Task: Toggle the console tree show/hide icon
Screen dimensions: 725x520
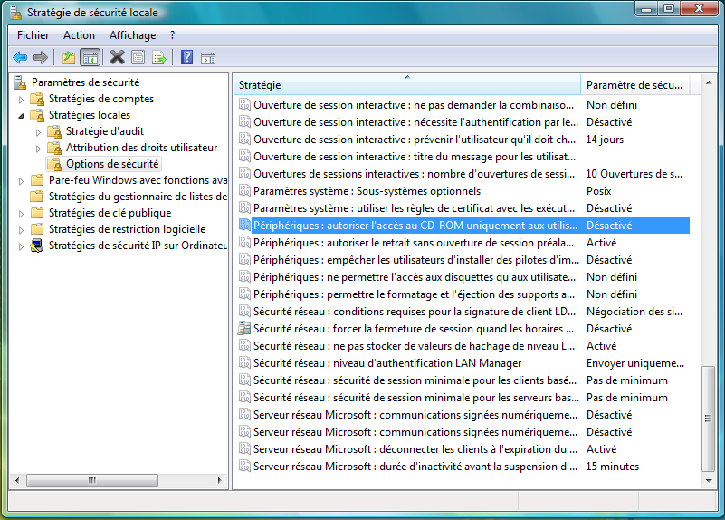Action: [91, 58]
